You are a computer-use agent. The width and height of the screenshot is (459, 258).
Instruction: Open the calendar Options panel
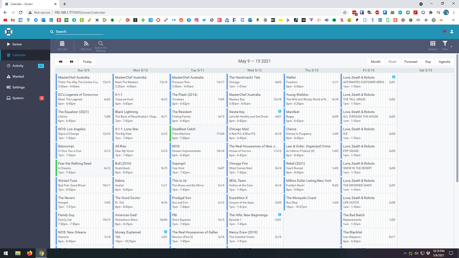pyautogui.click(x=432, y=46)
